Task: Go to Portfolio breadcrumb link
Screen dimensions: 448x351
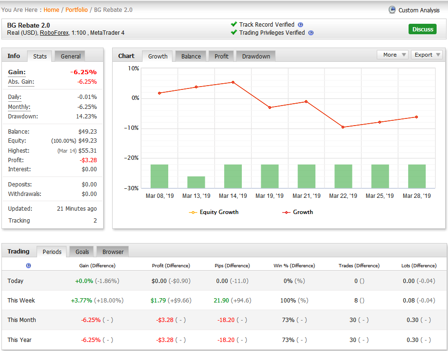Action: click(x=76, y=10)
